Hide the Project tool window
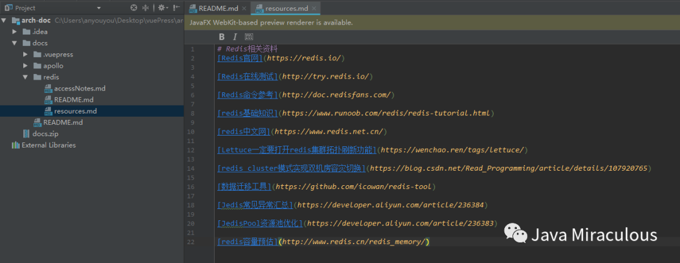This screenshot has width=680, height=263. click(176, 8)
